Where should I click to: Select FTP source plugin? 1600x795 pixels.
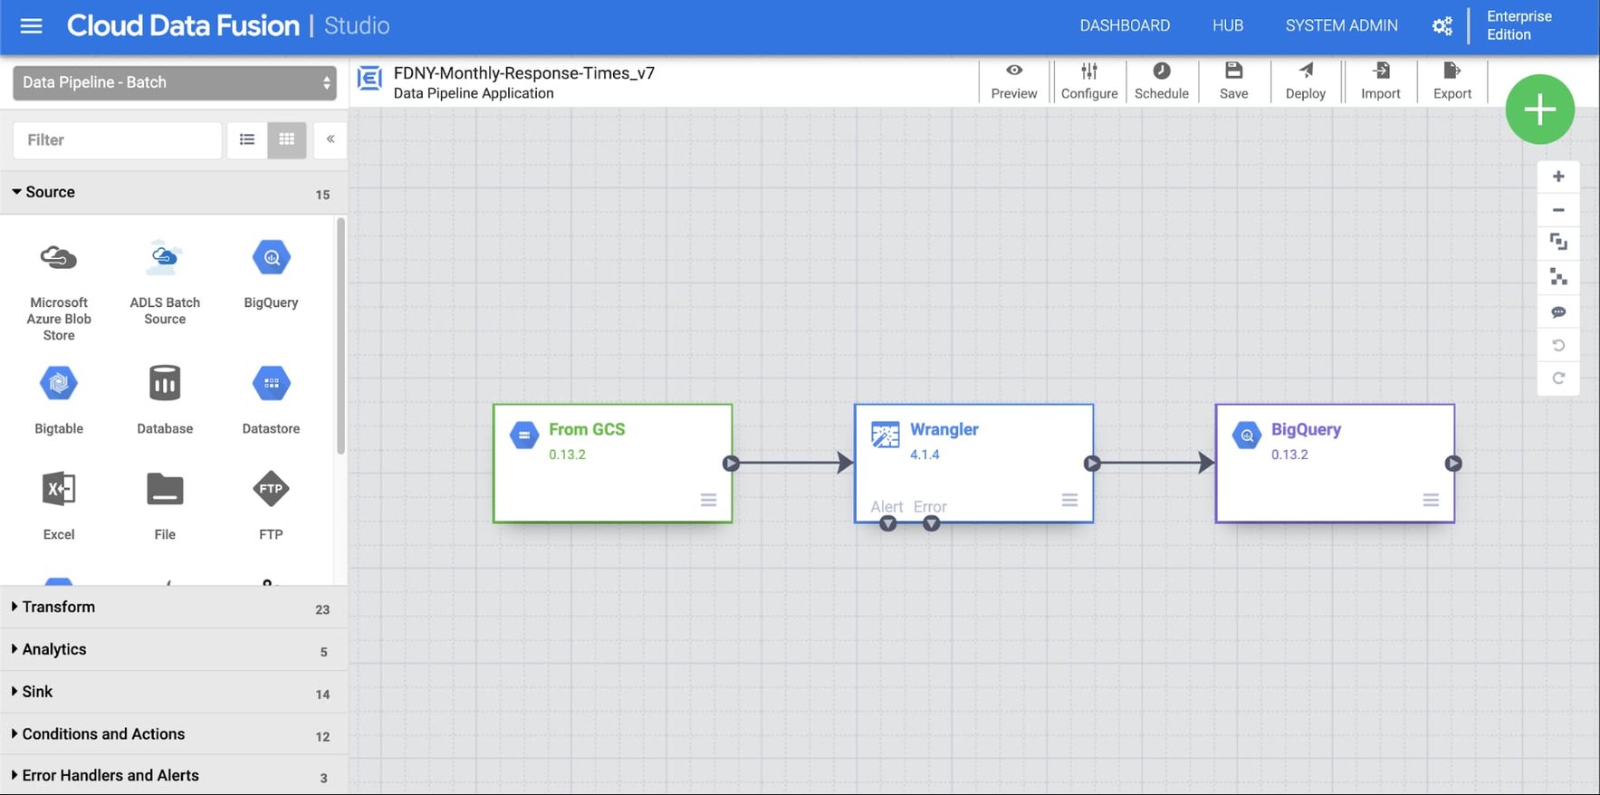pos(271,505)
